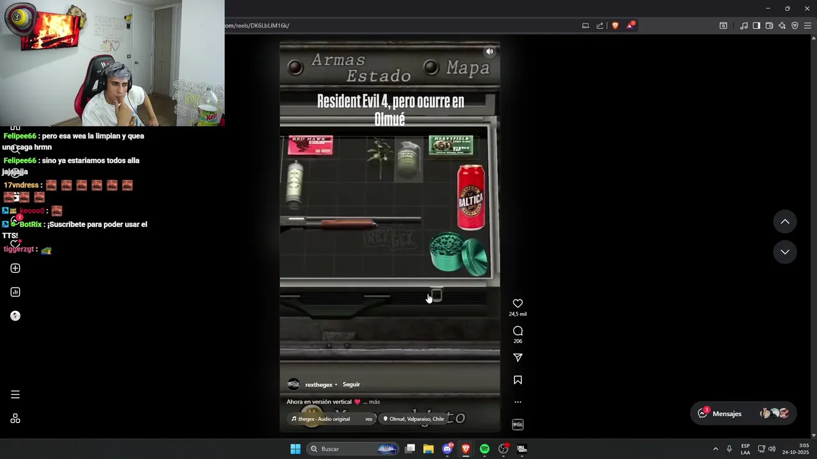Open the Meta apps grid icon in sidebar
817x459 pixels.
click(15, 419)
